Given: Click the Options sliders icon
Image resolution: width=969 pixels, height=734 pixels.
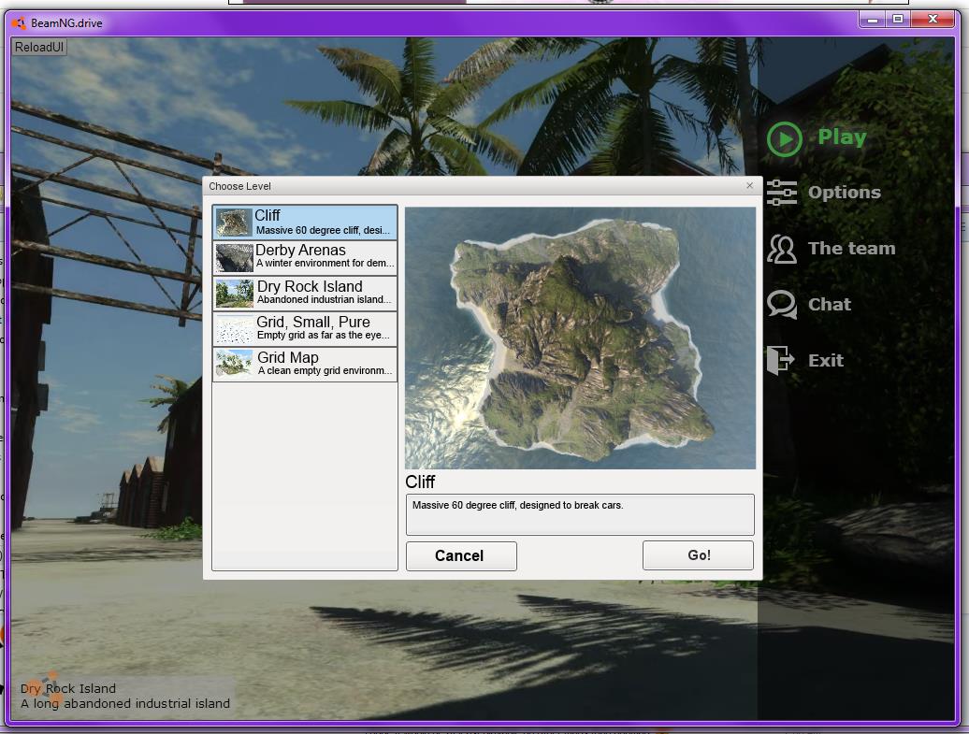Looking at the screenshot, I should click(782, 193).
